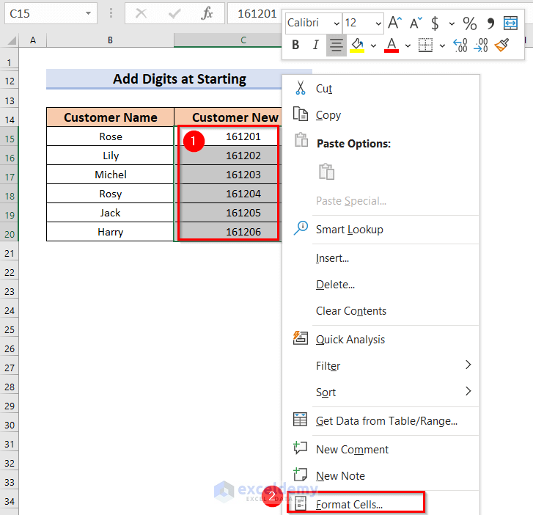Image resolution: width=533 pixels, height=515 pixels.
Task: Click Paste option clipboard icon
Action: coord(326,172)
